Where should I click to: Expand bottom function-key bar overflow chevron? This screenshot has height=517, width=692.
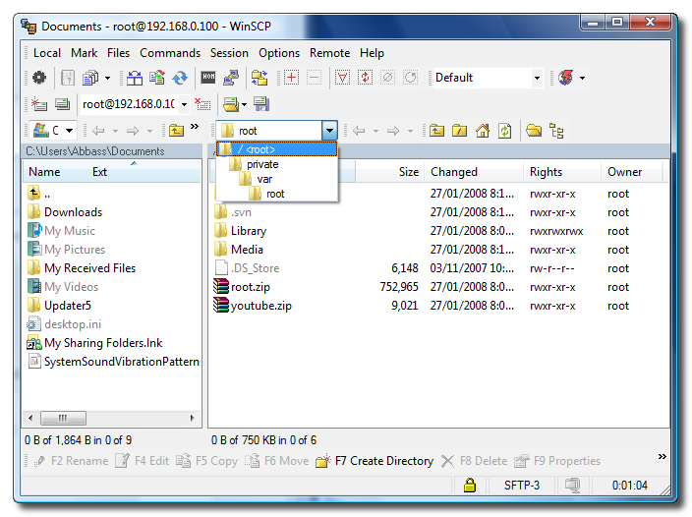pos(662,457)
